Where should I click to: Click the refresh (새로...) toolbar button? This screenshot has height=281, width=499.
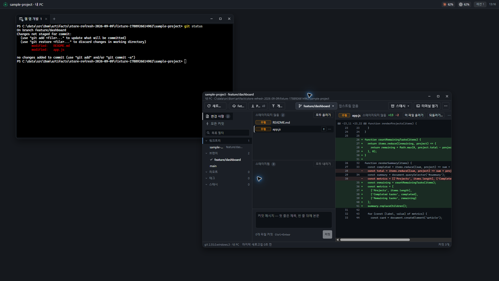(x=215, y=106)
